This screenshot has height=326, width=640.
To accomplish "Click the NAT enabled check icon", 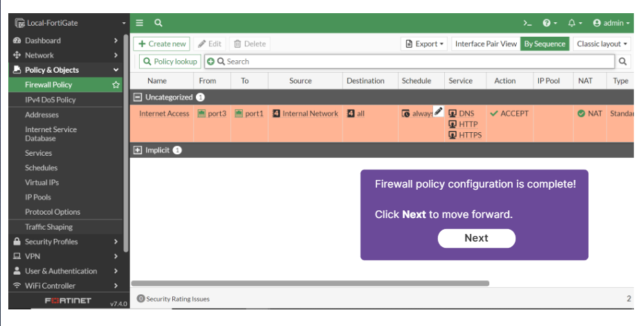I will point(581,114).
